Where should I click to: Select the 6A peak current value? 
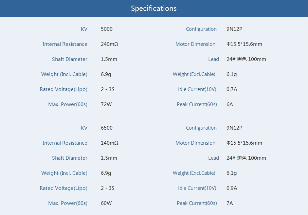point(229,104)
